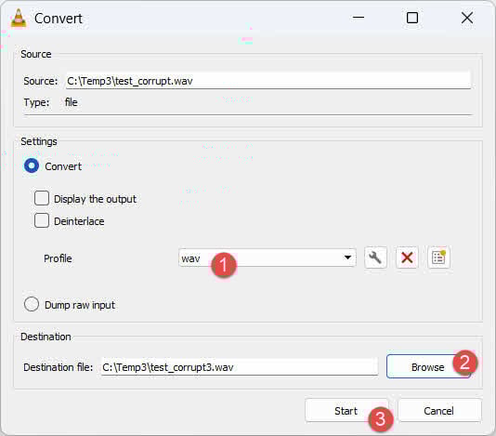Image resolution: width=496 pixels, height=436 pixels.
Task: Click the Destination file path field
Action: pyautogui.click(x=240, y=367)
